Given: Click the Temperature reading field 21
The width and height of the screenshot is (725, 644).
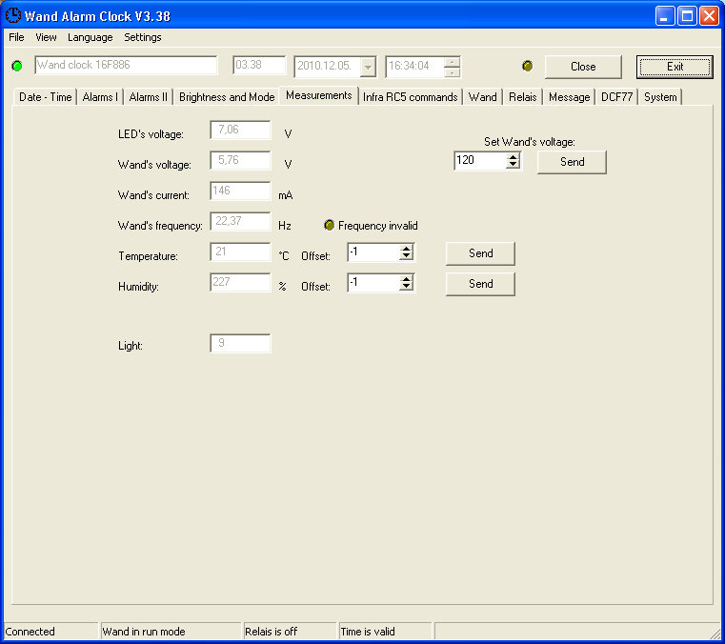Looking at the screenshot, I should point(240,252).
